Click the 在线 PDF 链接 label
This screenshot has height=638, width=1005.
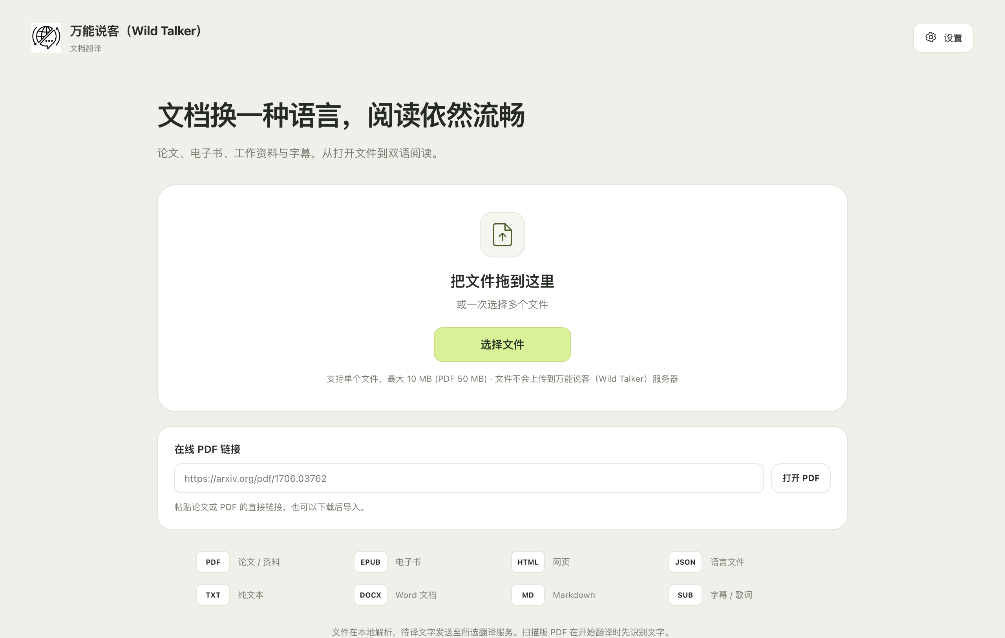[x=207, y=449]
